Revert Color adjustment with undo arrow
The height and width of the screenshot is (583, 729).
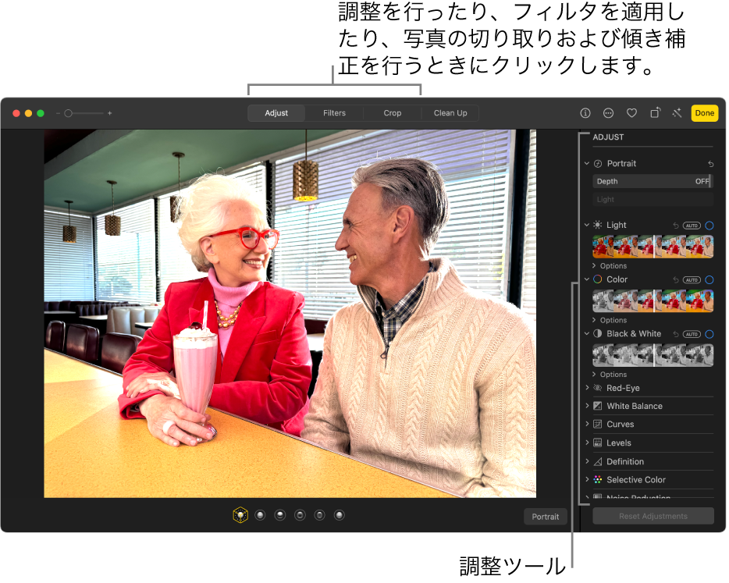[677, 281]
